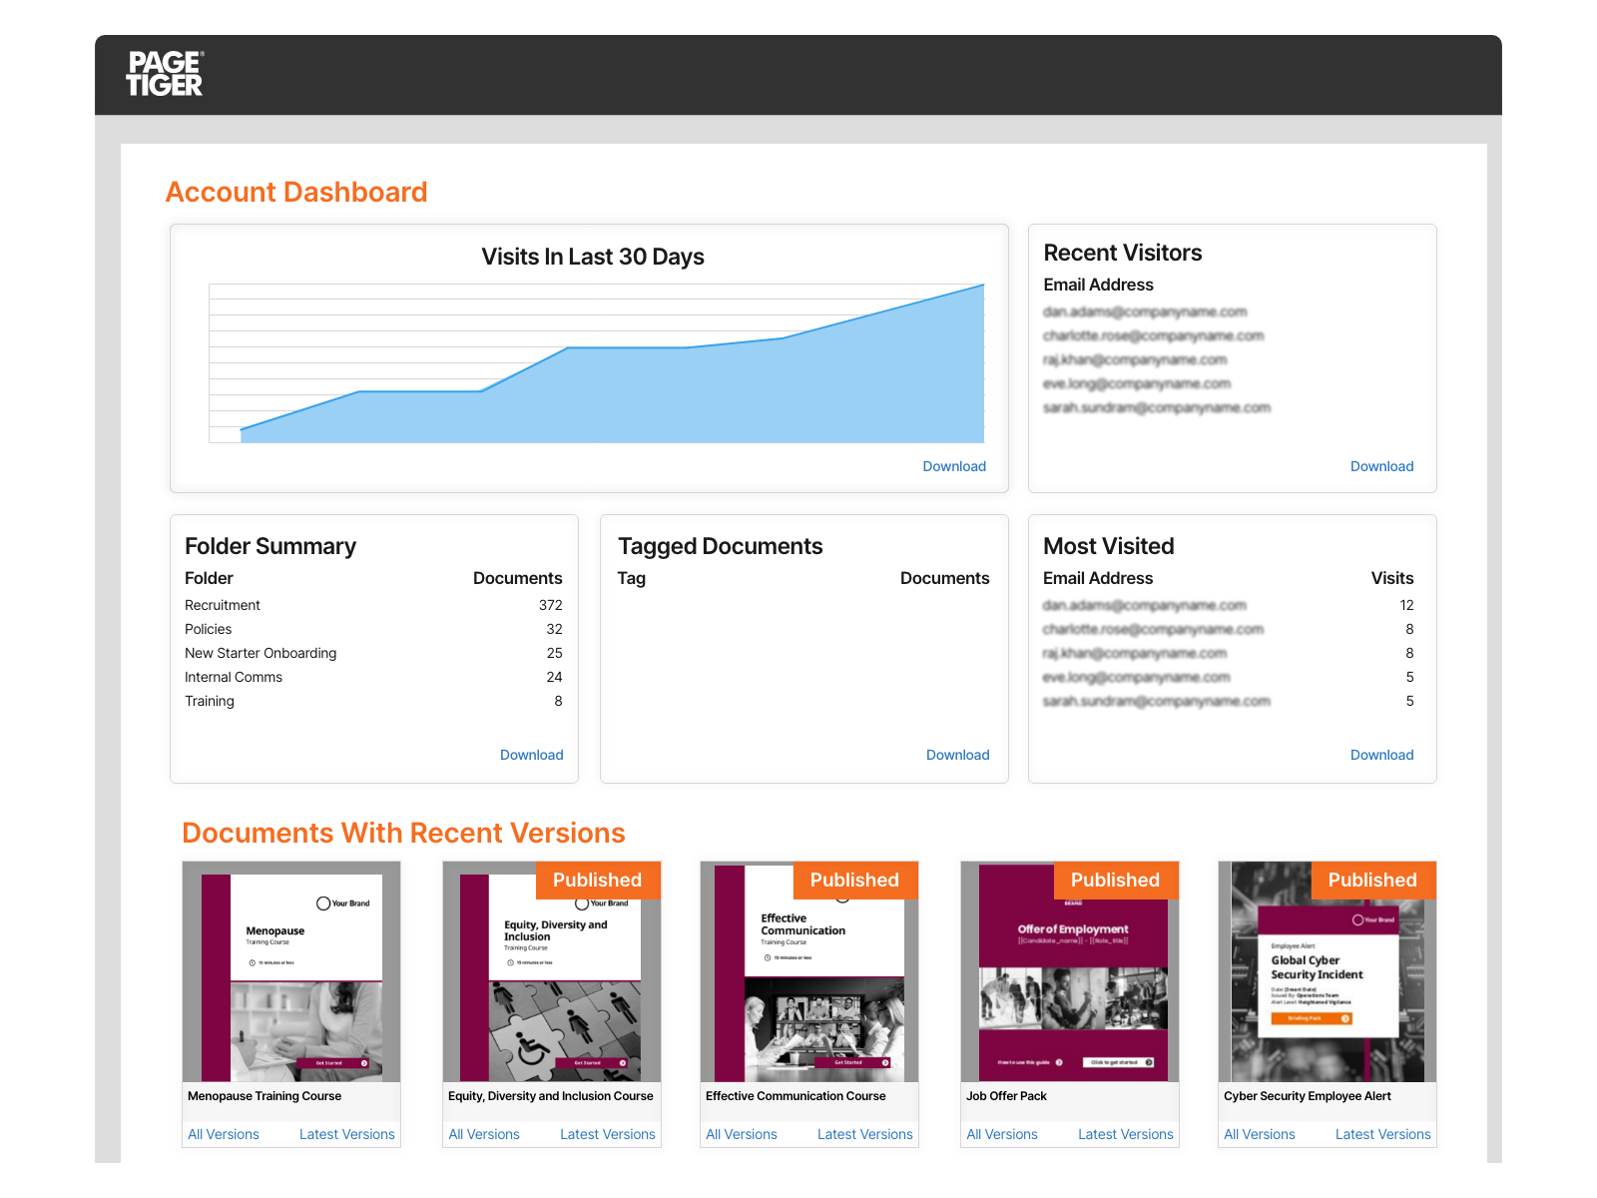Click the Recruitment document count 372

pos(551,605)
